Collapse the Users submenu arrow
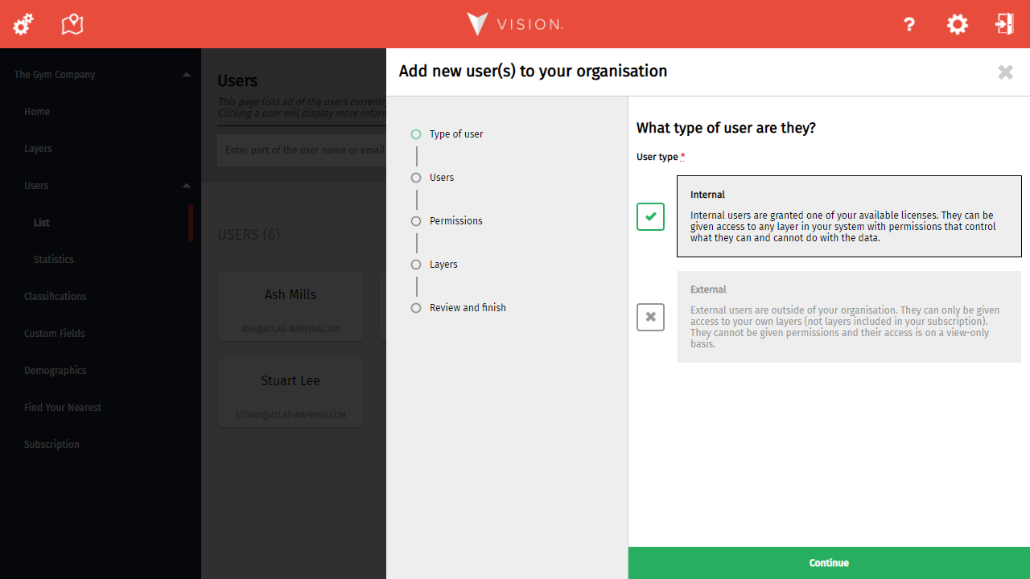 187,186
